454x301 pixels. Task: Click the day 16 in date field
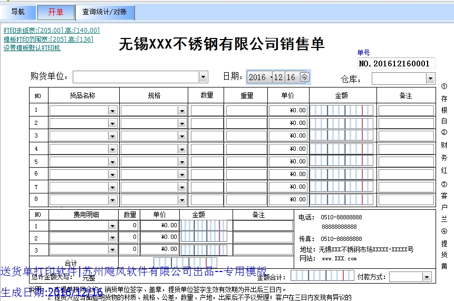[291, 77]
